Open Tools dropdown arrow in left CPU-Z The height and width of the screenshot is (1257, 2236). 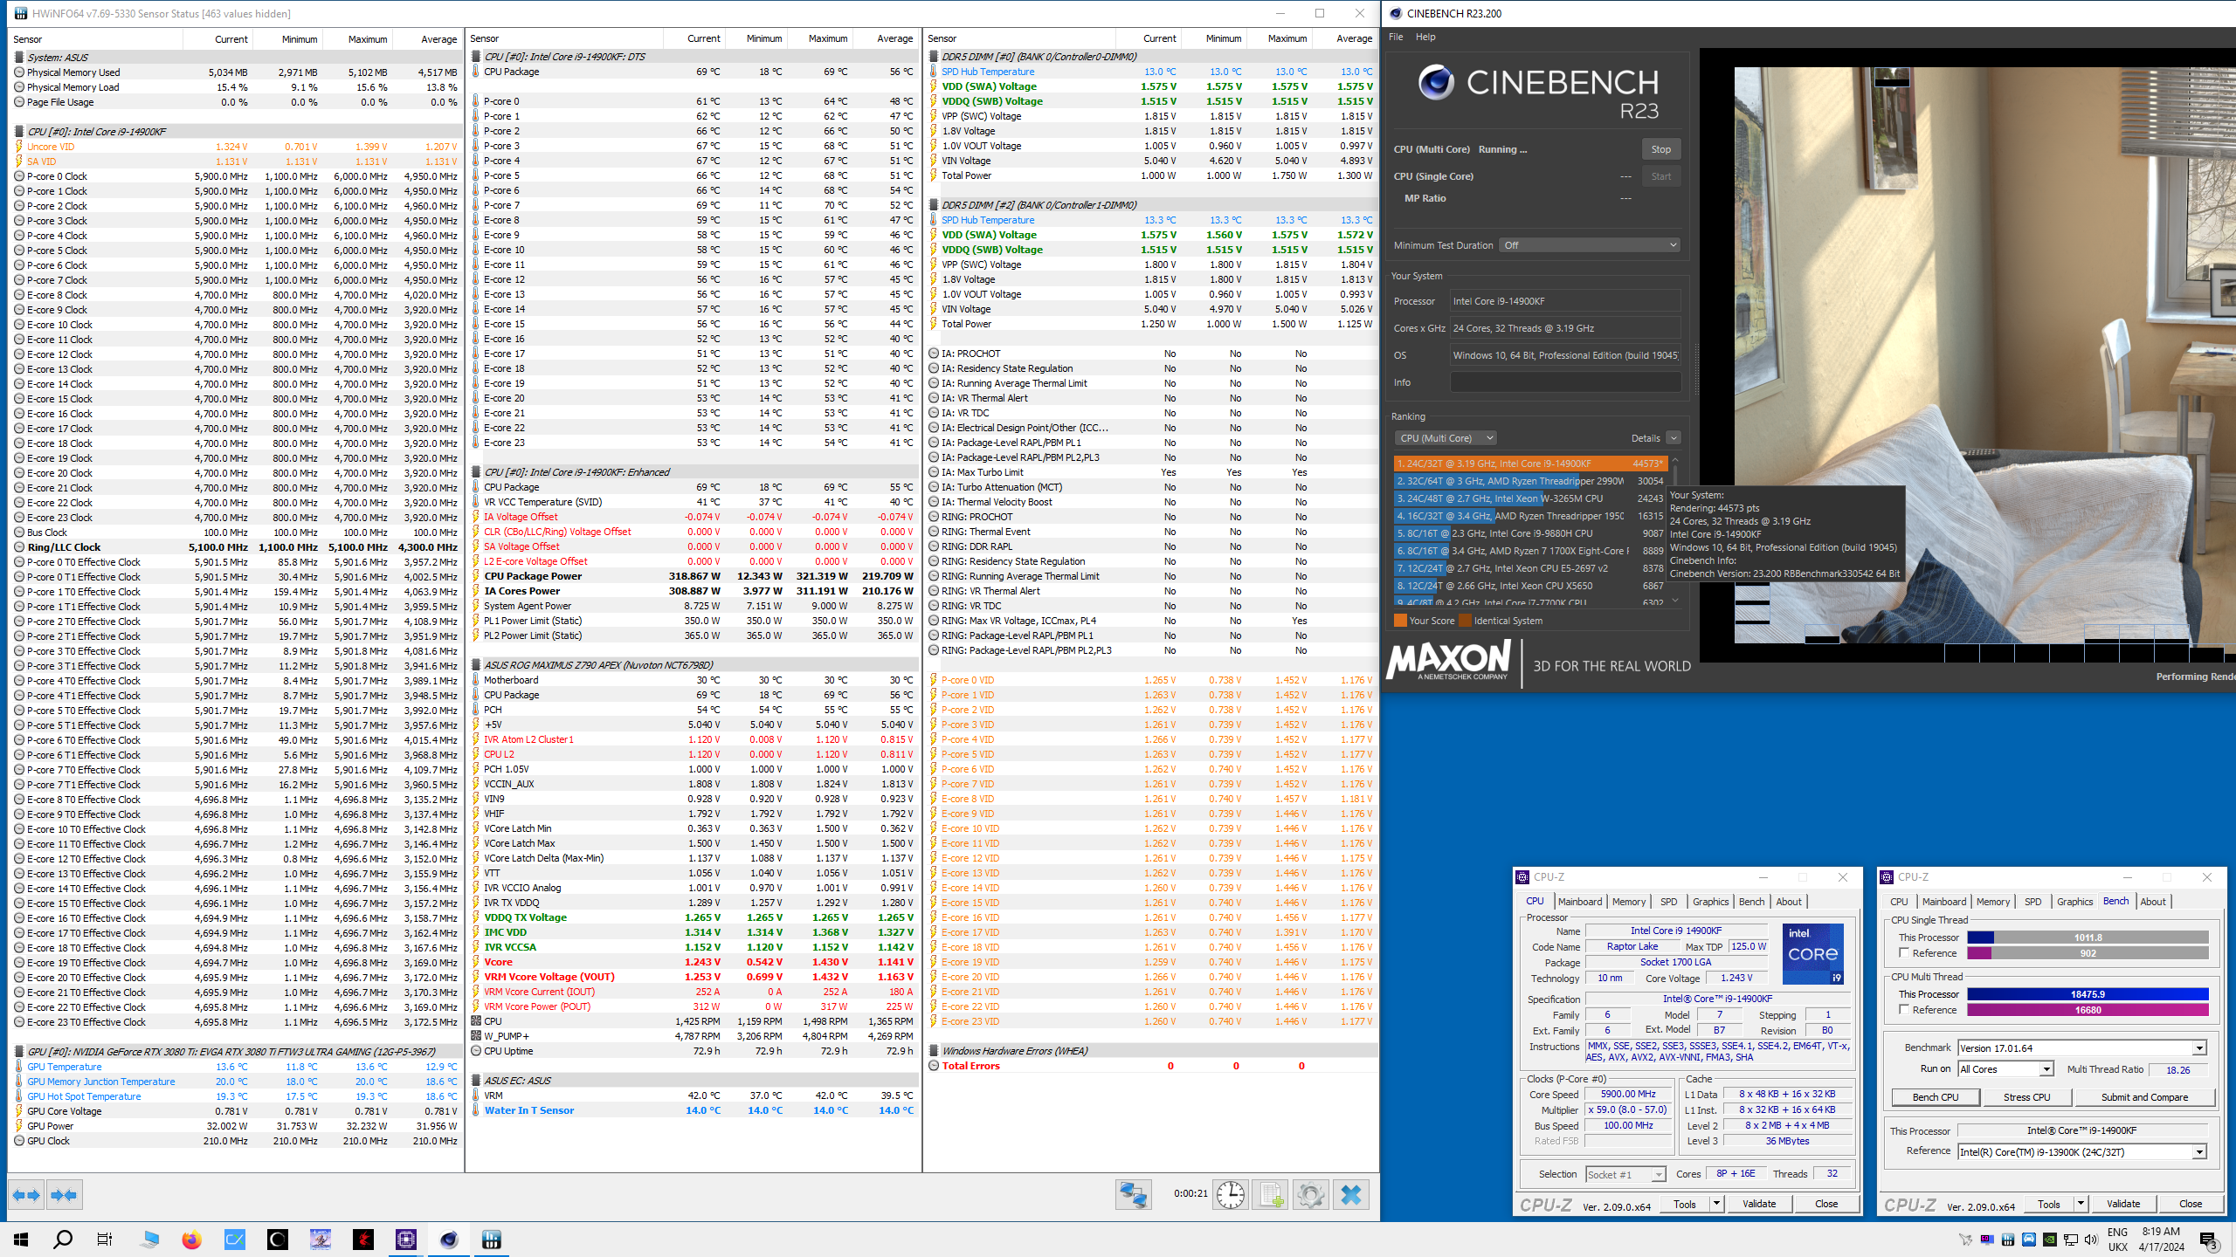(1715, 1204)
